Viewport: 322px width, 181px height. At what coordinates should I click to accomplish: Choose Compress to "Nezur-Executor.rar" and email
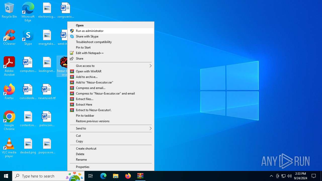pyautogui.click(x=111, y=94)
